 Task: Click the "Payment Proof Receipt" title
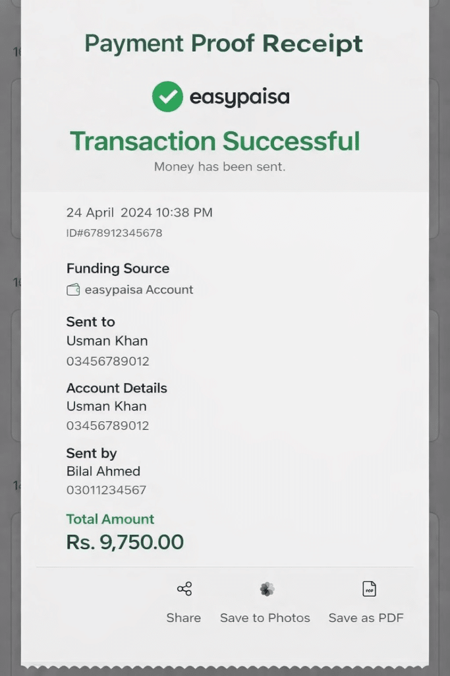(223, 44)
